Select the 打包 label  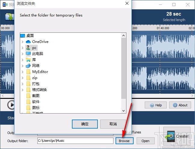coord(36,84)
